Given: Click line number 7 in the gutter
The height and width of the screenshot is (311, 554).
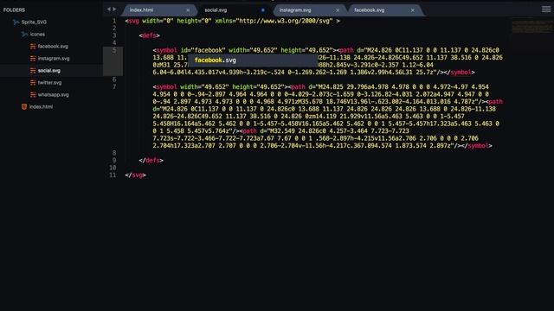Looking at the screenshot, I should 114,86.
